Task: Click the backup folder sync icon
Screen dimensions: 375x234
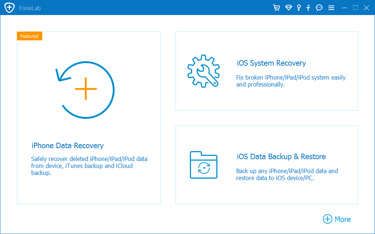Action: [x=203, y=165]
